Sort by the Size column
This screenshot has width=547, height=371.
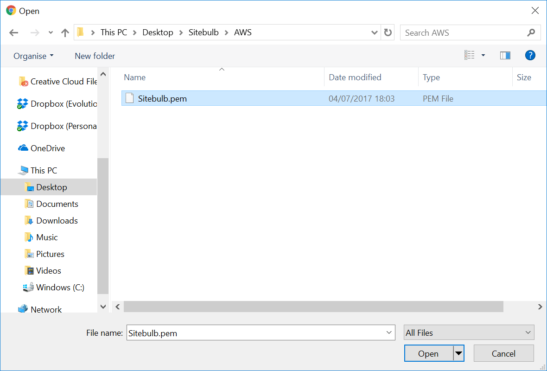[524, 77]
